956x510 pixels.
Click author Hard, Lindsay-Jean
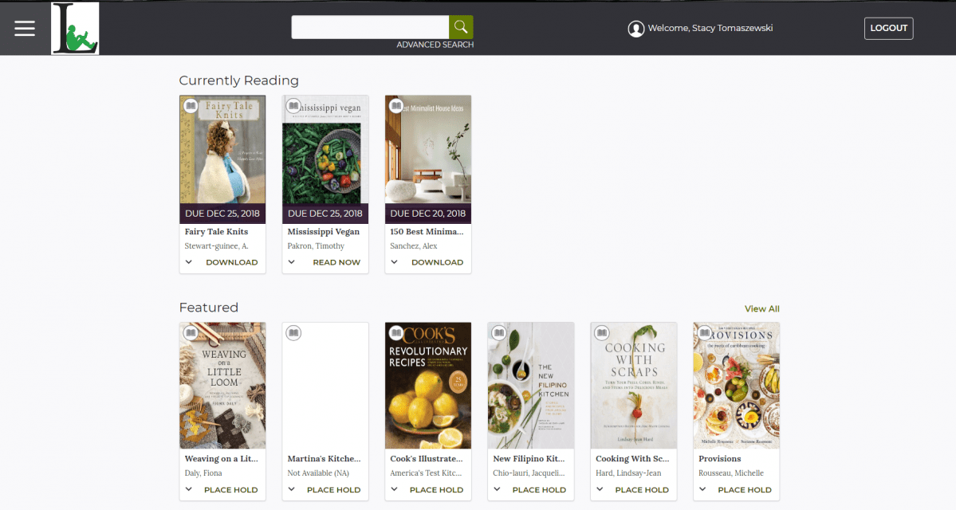coord(628,473)
